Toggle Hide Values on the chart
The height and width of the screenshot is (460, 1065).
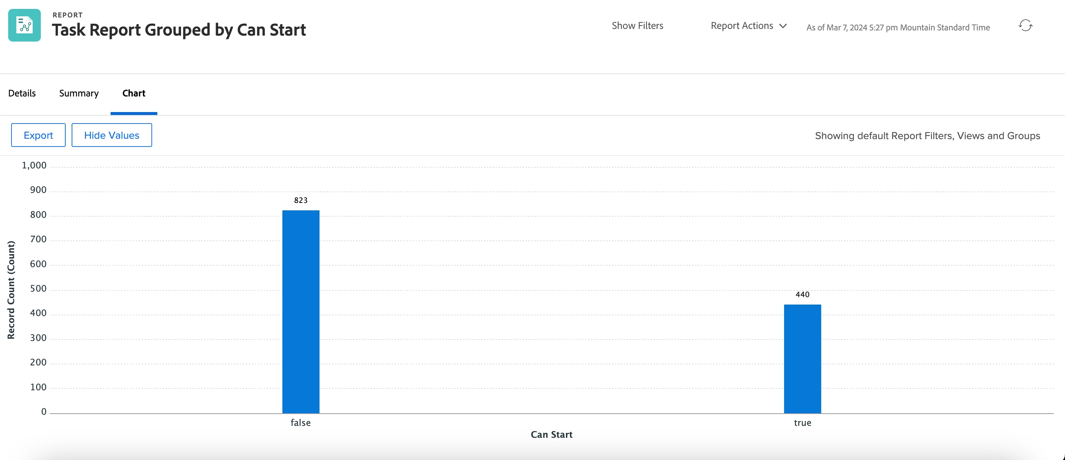pyautogui.click(x=112, y=135)
